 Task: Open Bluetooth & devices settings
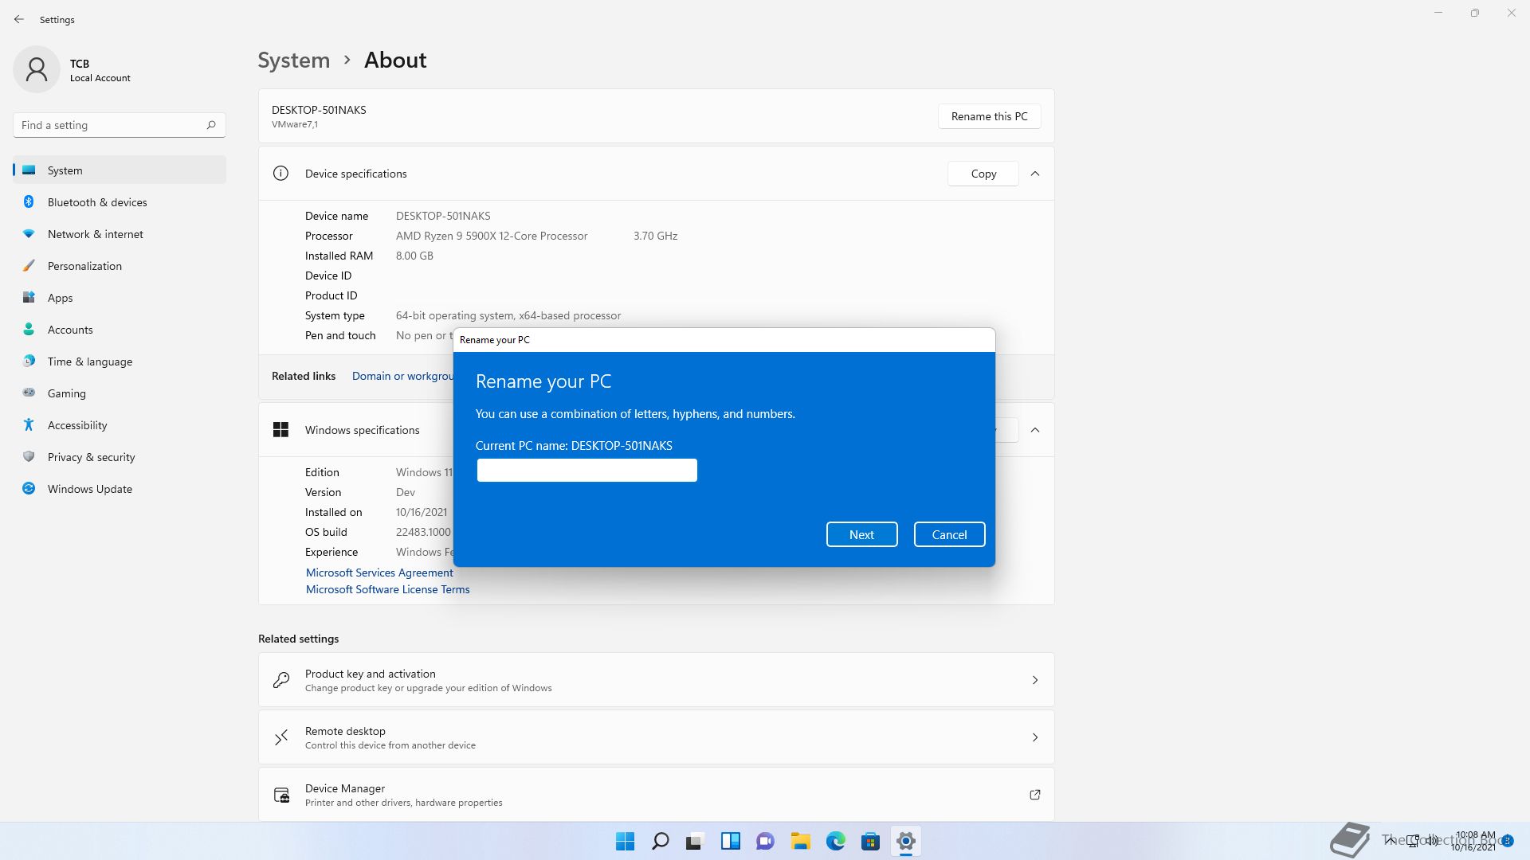click(120, 202)
